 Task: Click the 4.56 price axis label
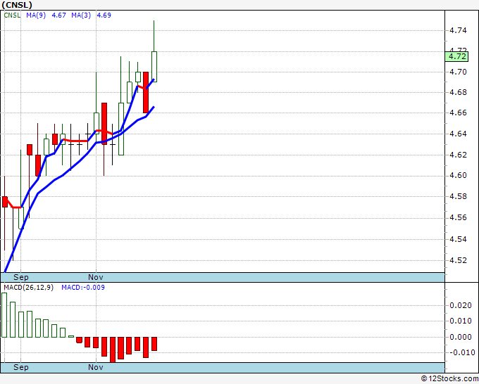[459, 218]
